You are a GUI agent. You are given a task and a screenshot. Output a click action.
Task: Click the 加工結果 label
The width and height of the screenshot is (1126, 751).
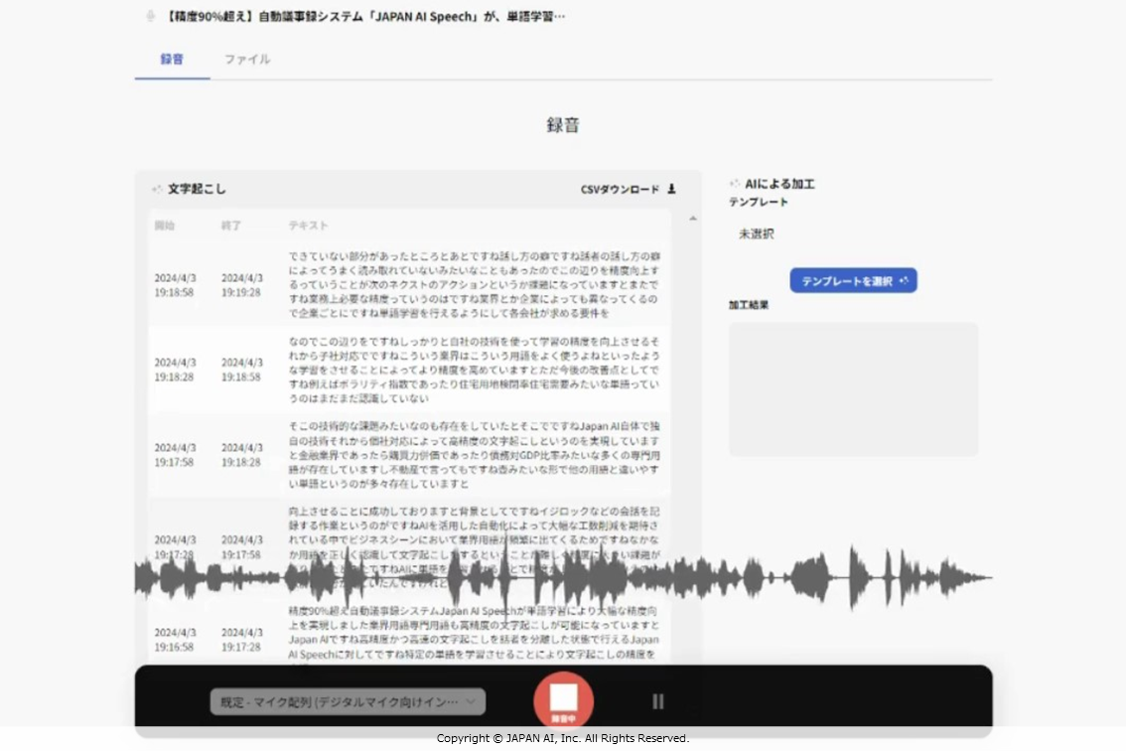[x=749, y=305]
